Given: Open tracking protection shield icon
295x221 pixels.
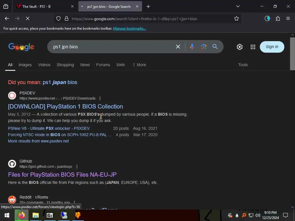Looking at the screenshot, I should 58,19.
